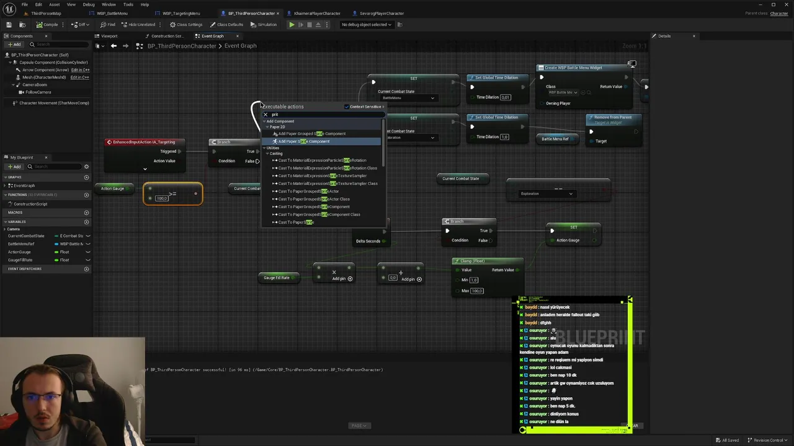Viewport: 794px width, 446px height.
Task: Add new event dispatcher plus icon
Action: (86, 269)
